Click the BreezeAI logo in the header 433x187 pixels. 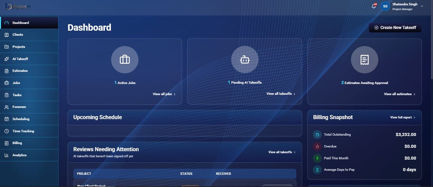point(18,6)
